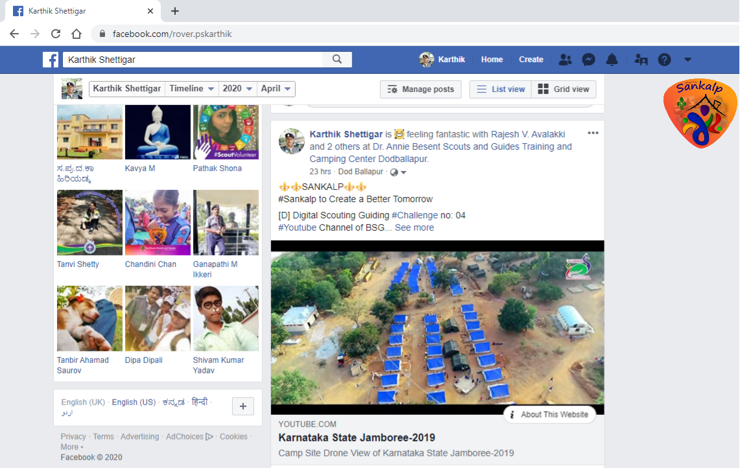This screenshot has height=468, width=740.
Task: Open Chandini Chan friend photo
Action: [x=158, y=223]
